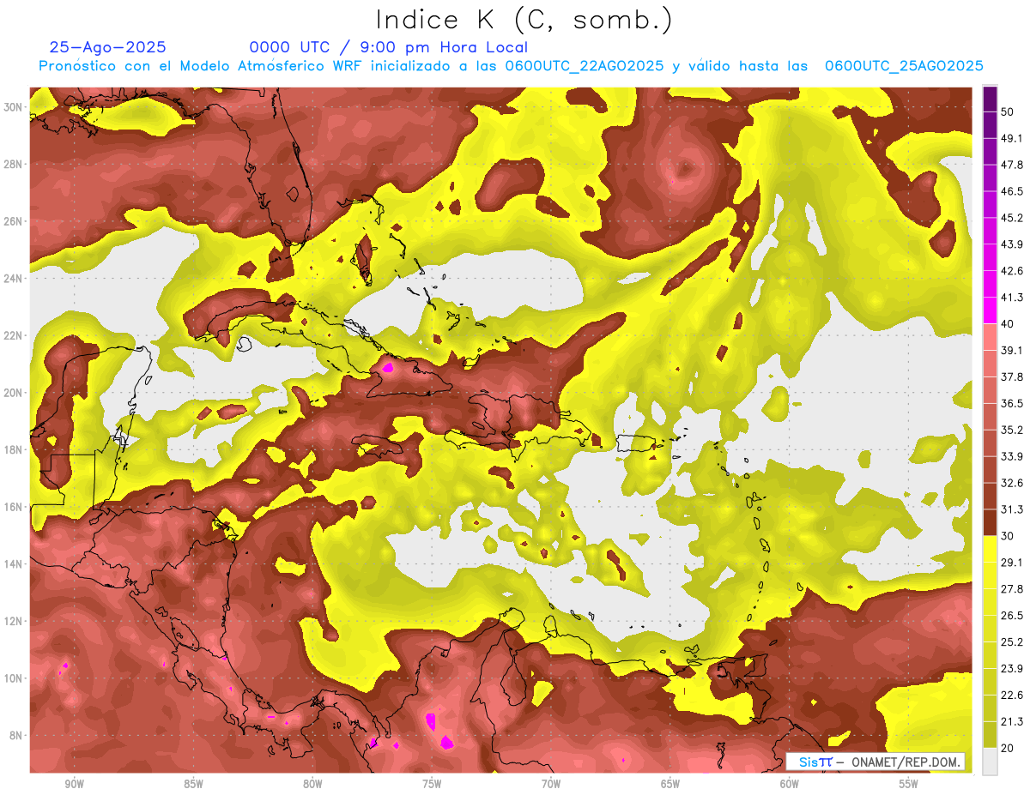1030x795 pixels.
Task: Click the 55W longitude axis label
Action: point(909,784)
